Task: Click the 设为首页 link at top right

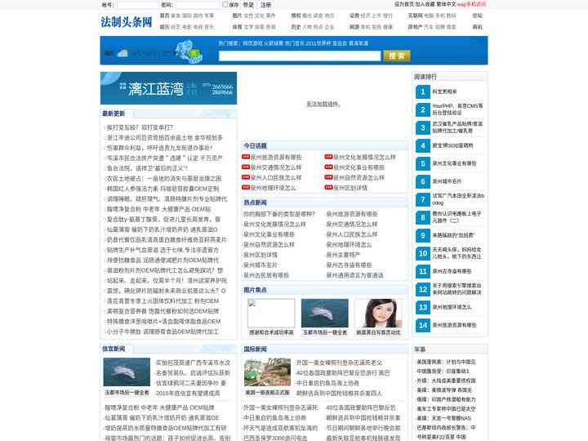Action: pos(404,5)
